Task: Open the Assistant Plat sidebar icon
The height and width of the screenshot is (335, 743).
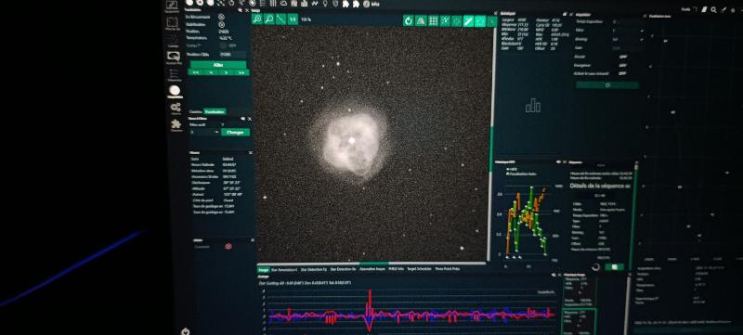Action: 174,58
